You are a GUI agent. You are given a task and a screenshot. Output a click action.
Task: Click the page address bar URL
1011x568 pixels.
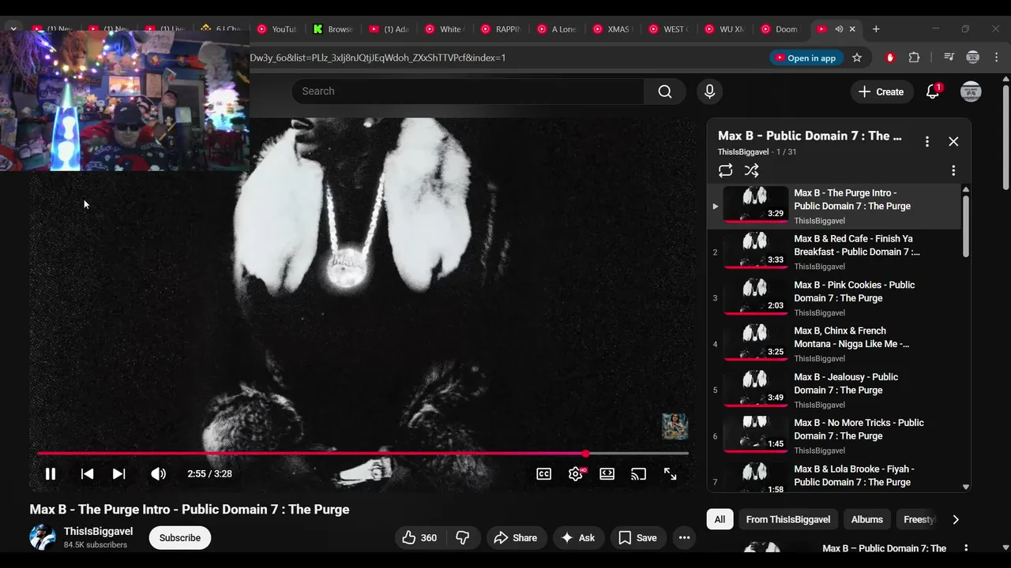click(378, 58)
